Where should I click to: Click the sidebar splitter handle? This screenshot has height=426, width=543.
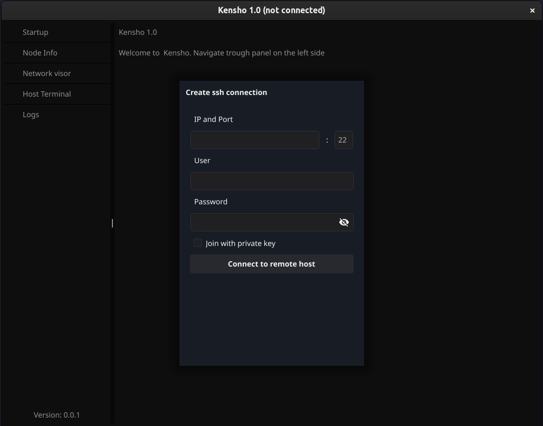pyautogui.click(x=112, y=223)
